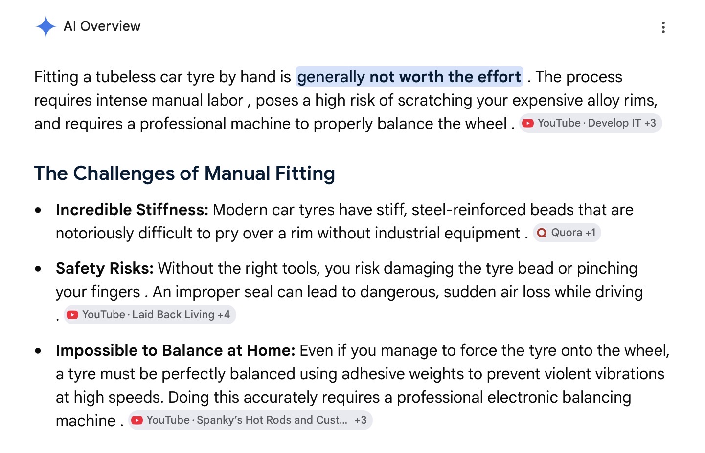Click the bold "Safety Risks:" label
Screen dimensions: 705x453
(105, 268)
